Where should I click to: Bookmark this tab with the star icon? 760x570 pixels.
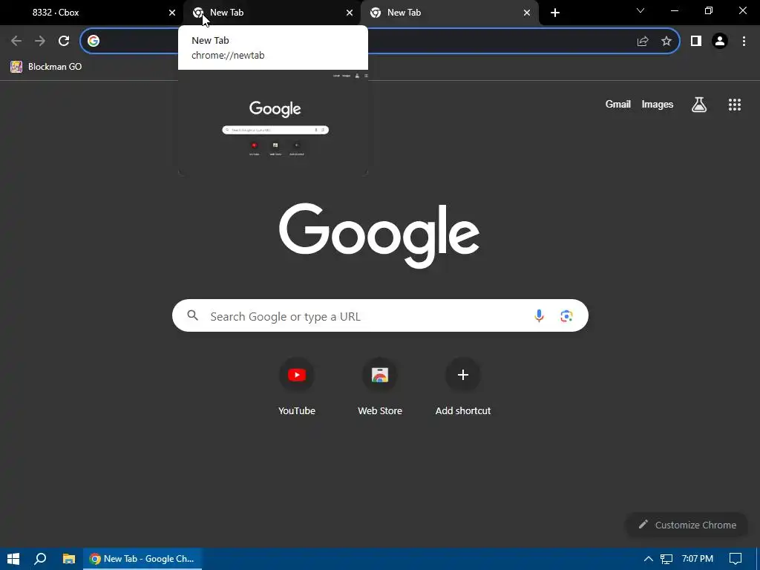pos(666,42)
